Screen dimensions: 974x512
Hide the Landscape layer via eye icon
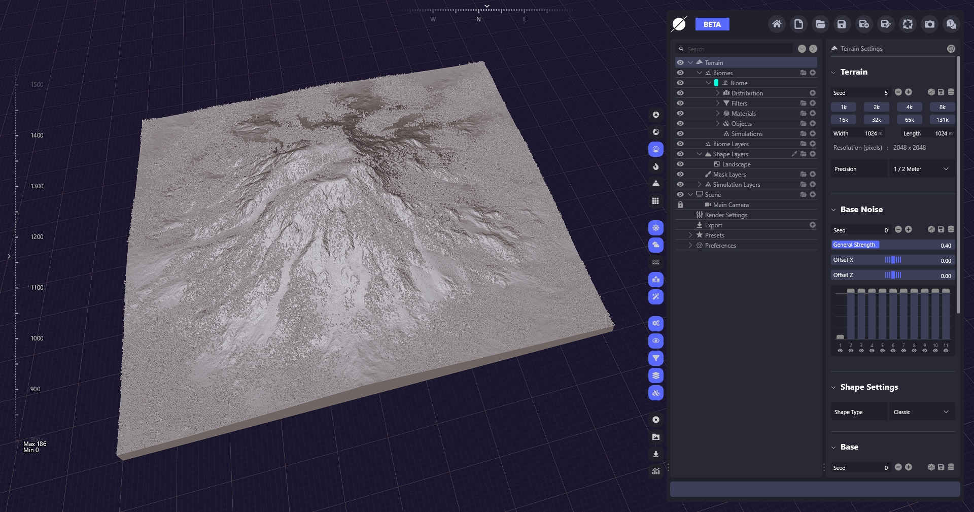pyautogui.click(x=680, y=164)
